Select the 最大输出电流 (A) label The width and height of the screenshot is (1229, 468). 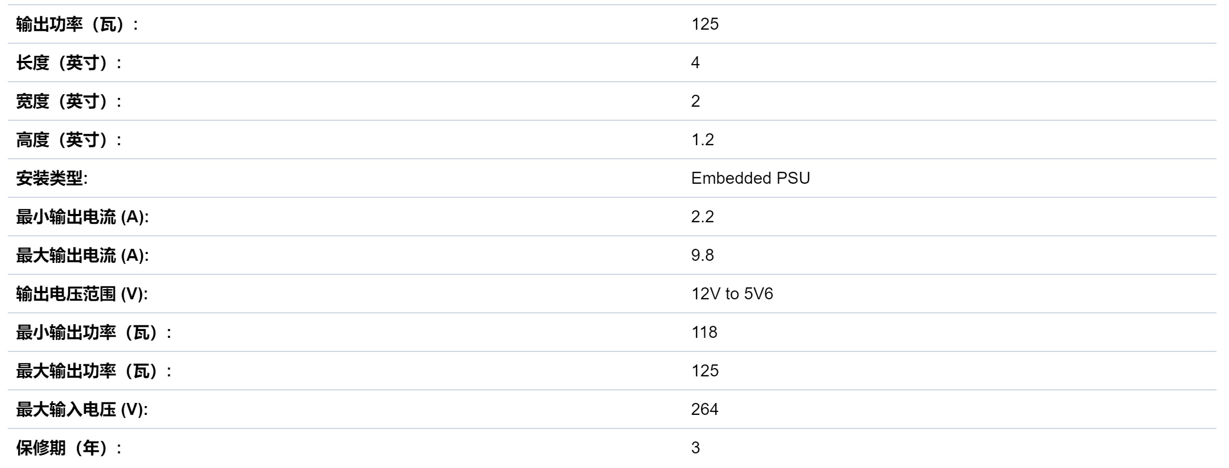pyautogui.click(x=82, y=255)
